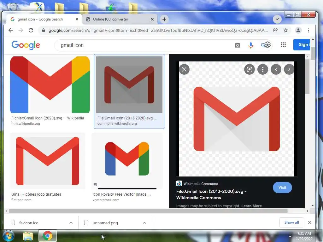The width and height of the screenshot is (323, 242).
Task: Open a new browser tab
Action: 164,19
